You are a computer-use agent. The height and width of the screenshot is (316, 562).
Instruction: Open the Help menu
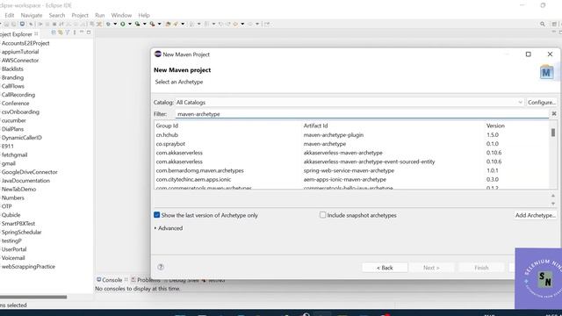coord(144,16)
